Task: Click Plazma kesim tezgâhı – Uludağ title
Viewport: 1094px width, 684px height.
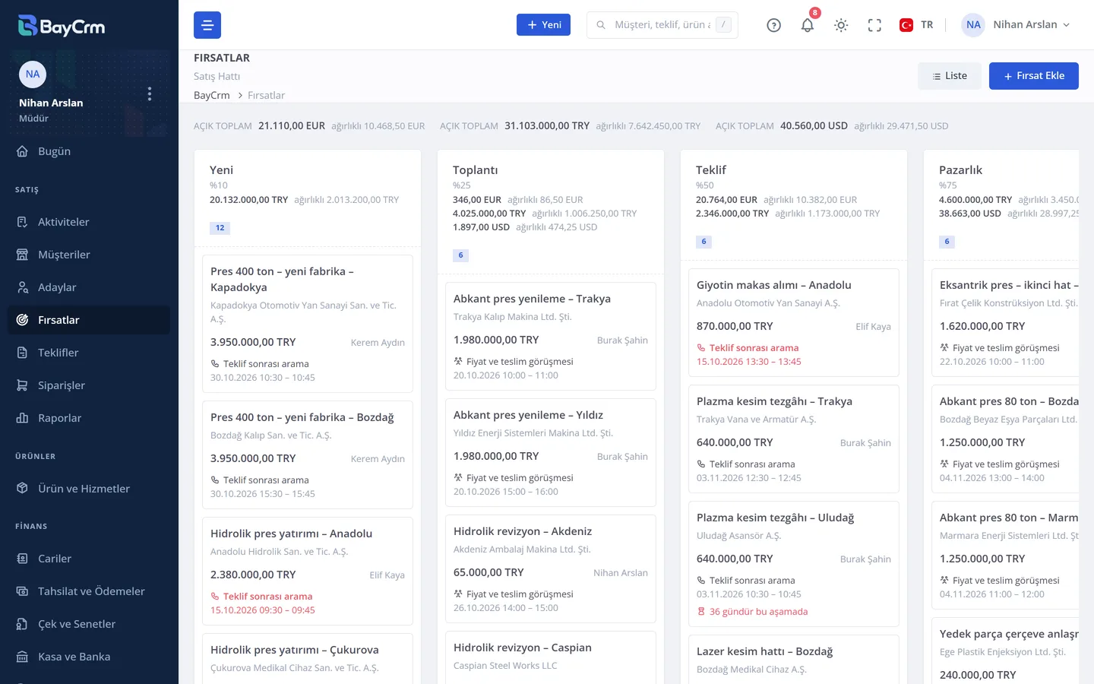Action: click(775, 518)
